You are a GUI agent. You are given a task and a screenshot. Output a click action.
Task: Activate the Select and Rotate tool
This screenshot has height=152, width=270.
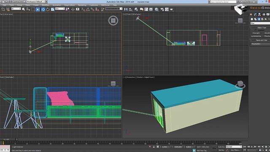pos(48,9)
